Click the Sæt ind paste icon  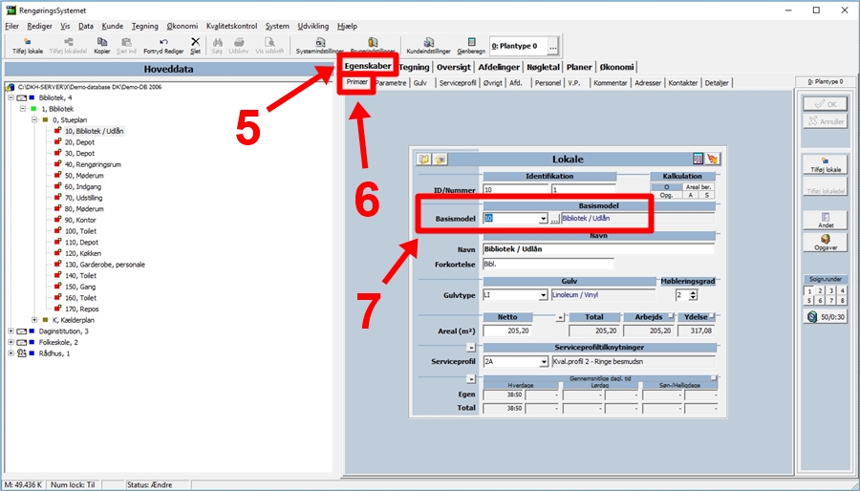tap(126, 46)
